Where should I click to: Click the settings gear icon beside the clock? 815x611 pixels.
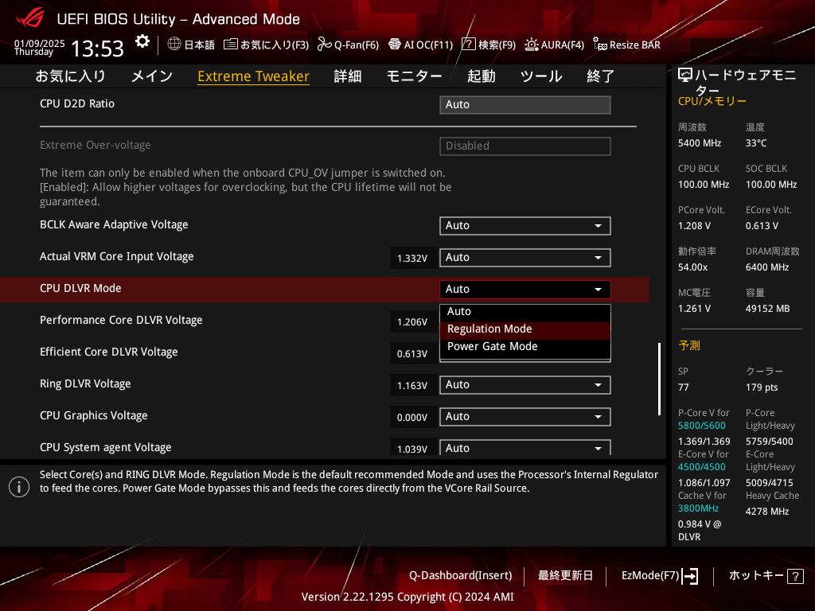142,41
